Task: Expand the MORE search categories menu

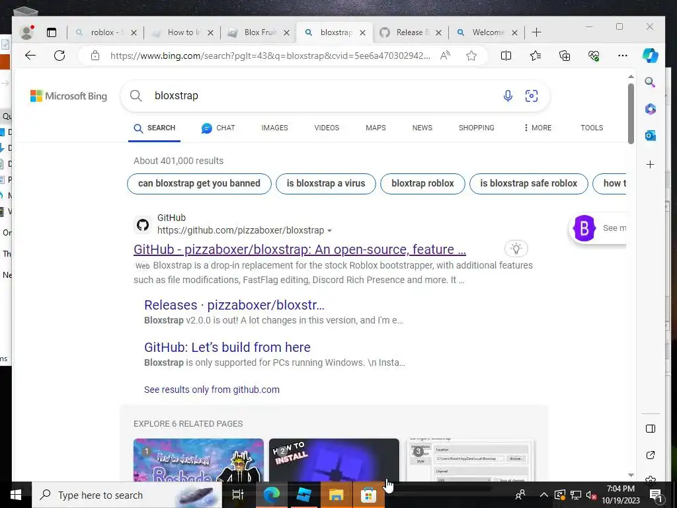Action: pyautogui.click(x=538, y=128)
